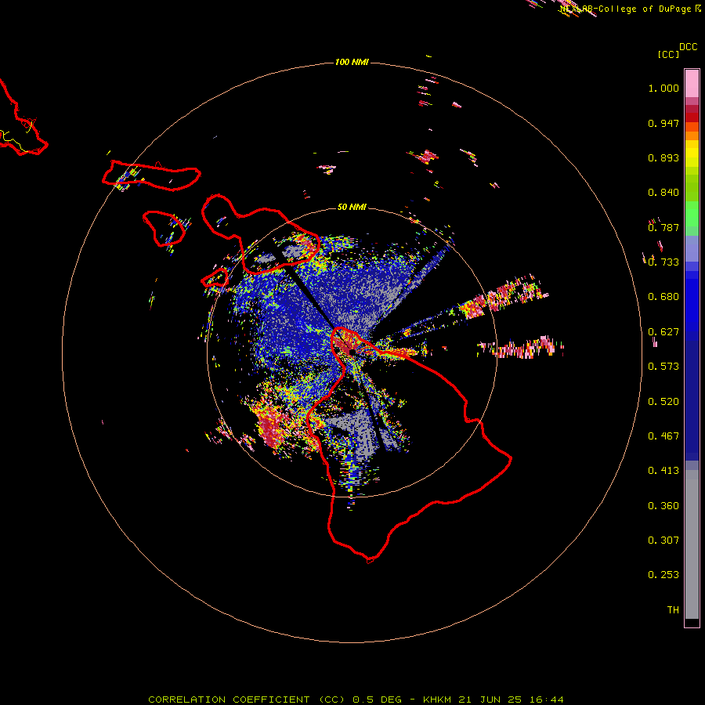Select the 0.520 legend value
This screenshot has height=705, width=705.
[x=663, y=402]
